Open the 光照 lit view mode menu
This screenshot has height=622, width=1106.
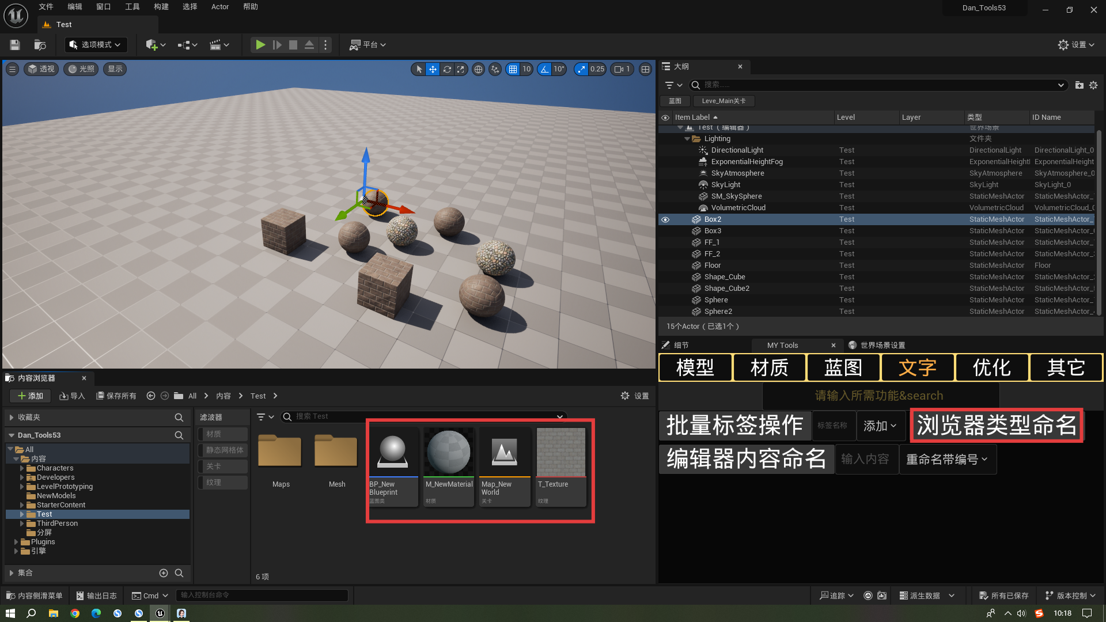pos(81,69)
